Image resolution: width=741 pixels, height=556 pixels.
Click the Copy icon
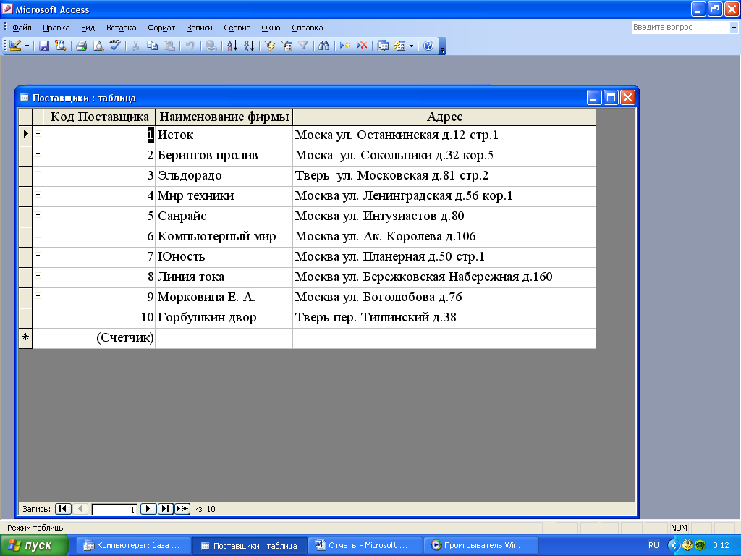click(152, 46)
